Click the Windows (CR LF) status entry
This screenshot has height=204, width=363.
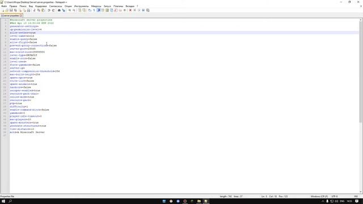coord(319,197)
